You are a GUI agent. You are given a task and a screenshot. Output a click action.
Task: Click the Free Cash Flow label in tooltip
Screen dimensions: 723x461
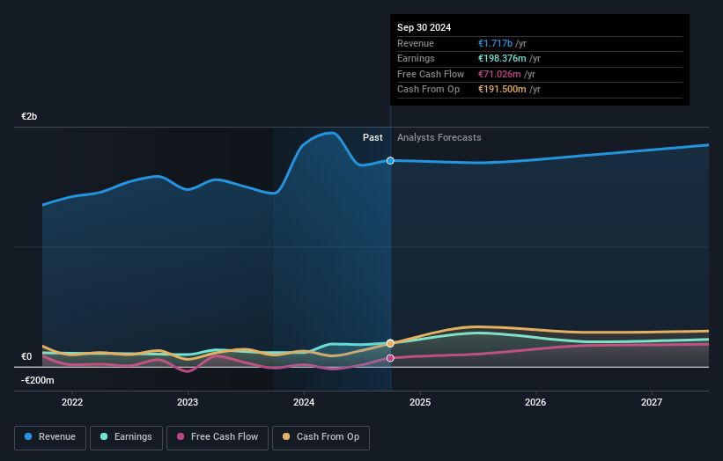[x=431, y=74]
